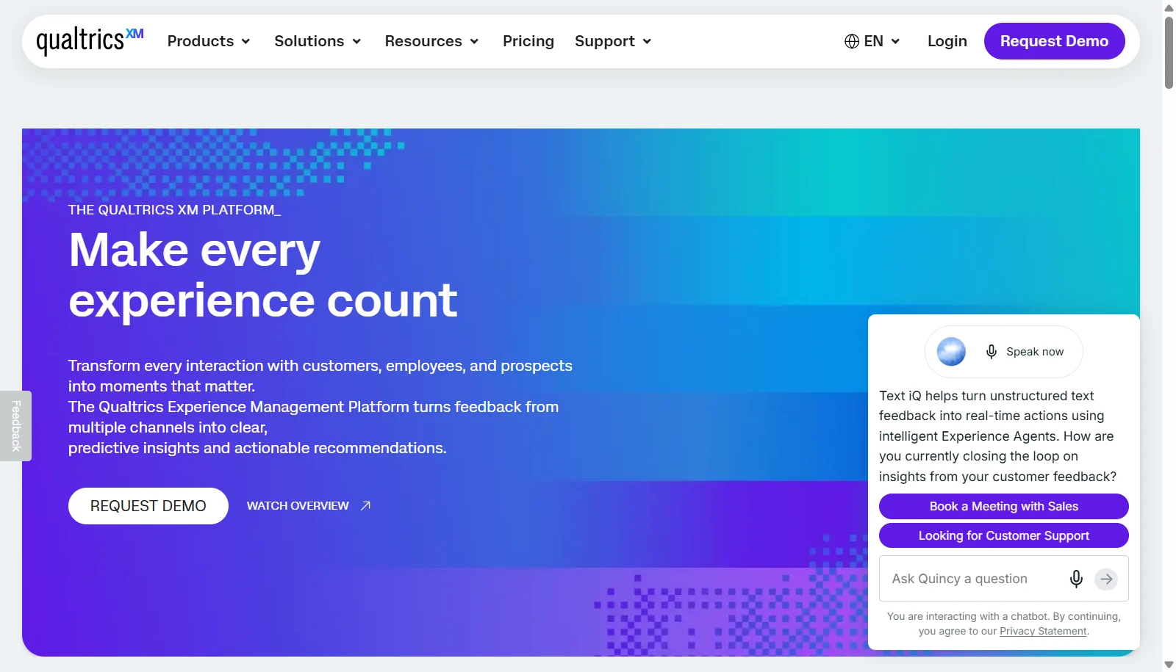
Task: Click the microphone icon in question field
Action: 1076,579
